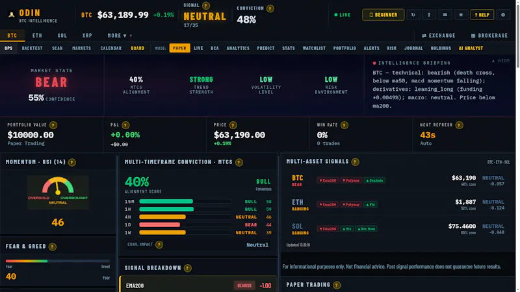Select the BTC asset tab

point(12,36)
